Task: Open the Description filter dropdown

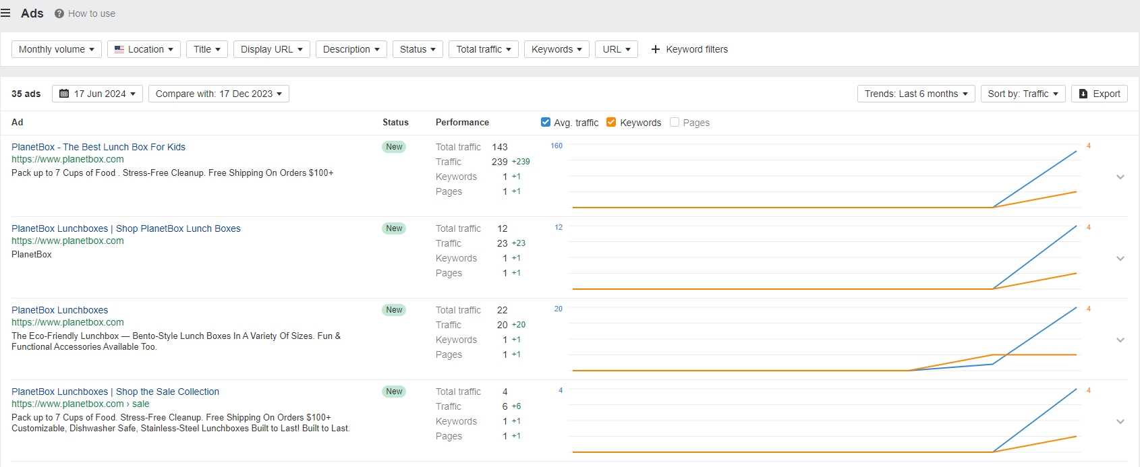Action: 351,49
